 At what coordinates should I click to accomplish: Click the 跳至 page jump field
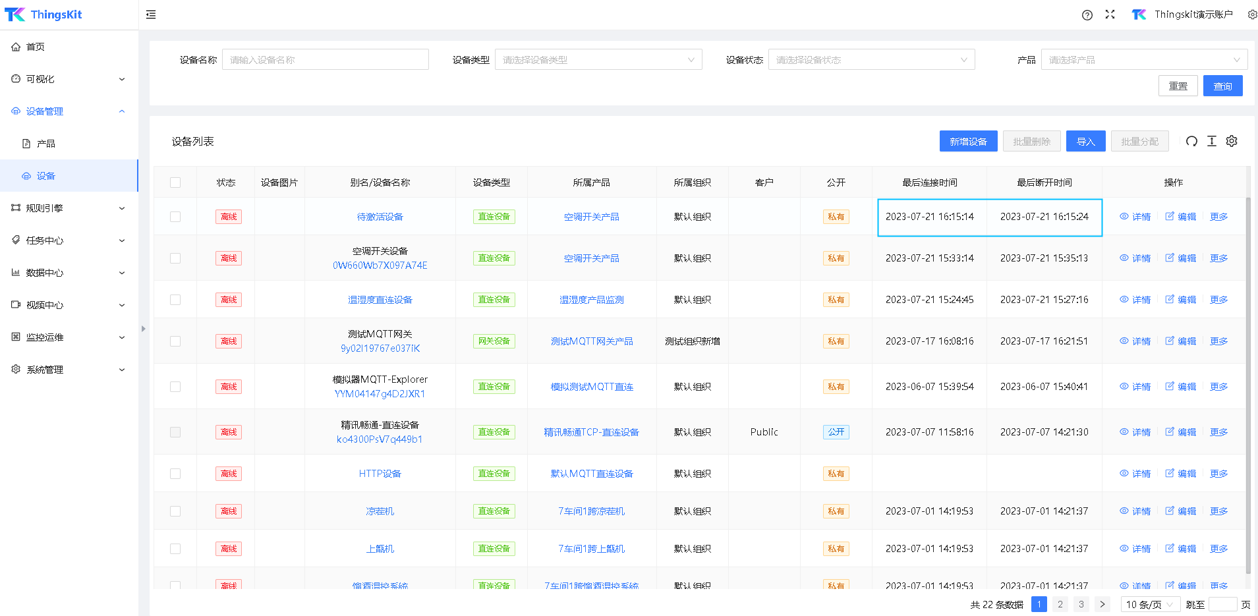tap(1222, 604)
